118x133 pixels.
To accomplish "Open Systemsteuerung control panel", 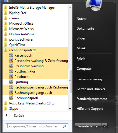I will [89, 79].
